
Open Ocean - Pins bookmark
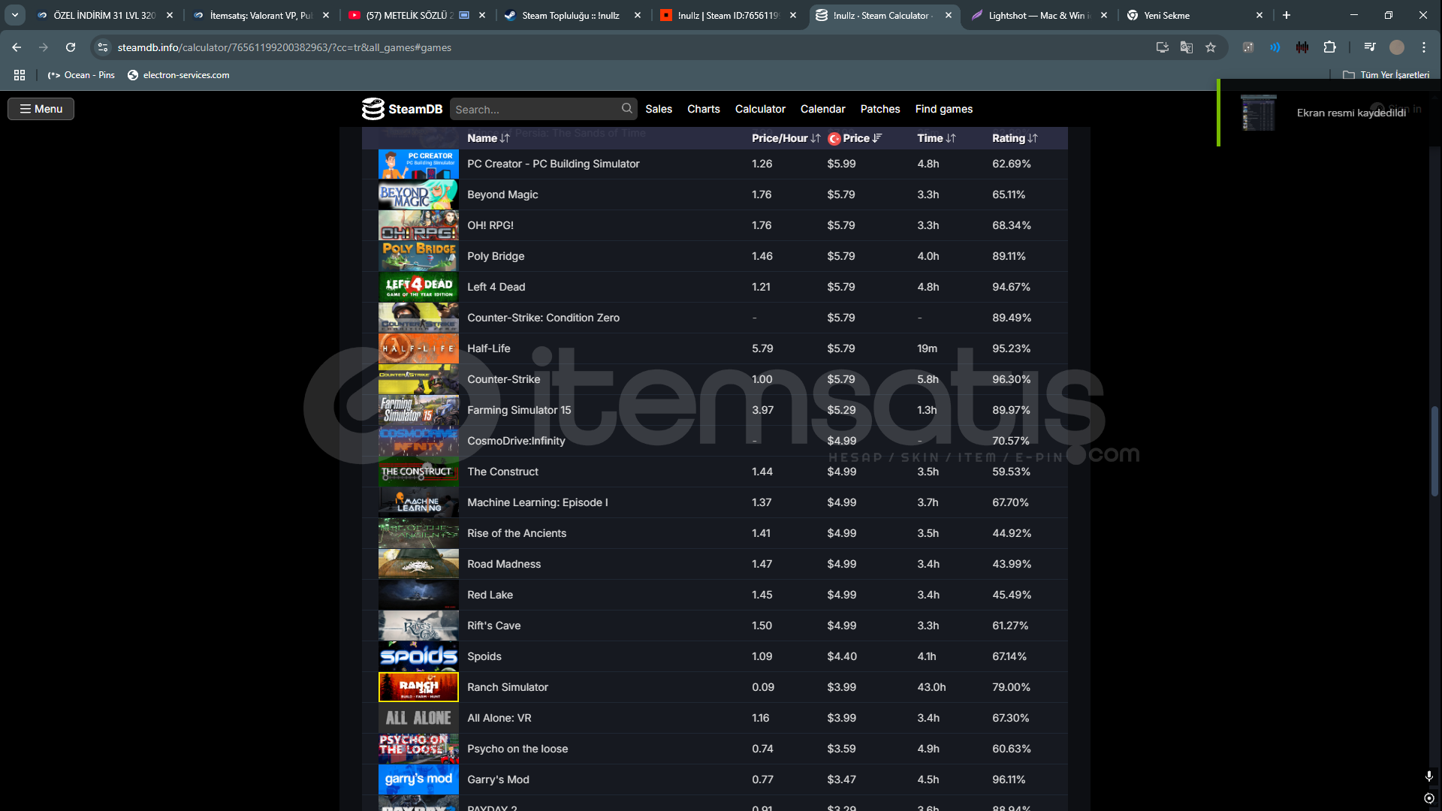click(x=81, y=75)
